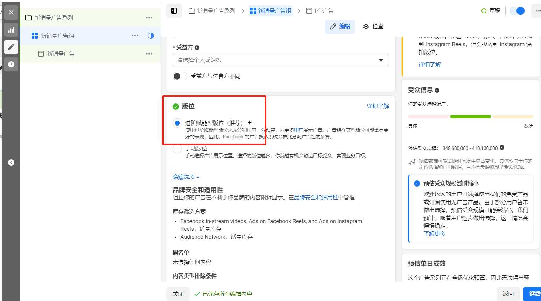Select 手动版位 radio option
The width and height of the screenshot is (541, 301).
177,149
